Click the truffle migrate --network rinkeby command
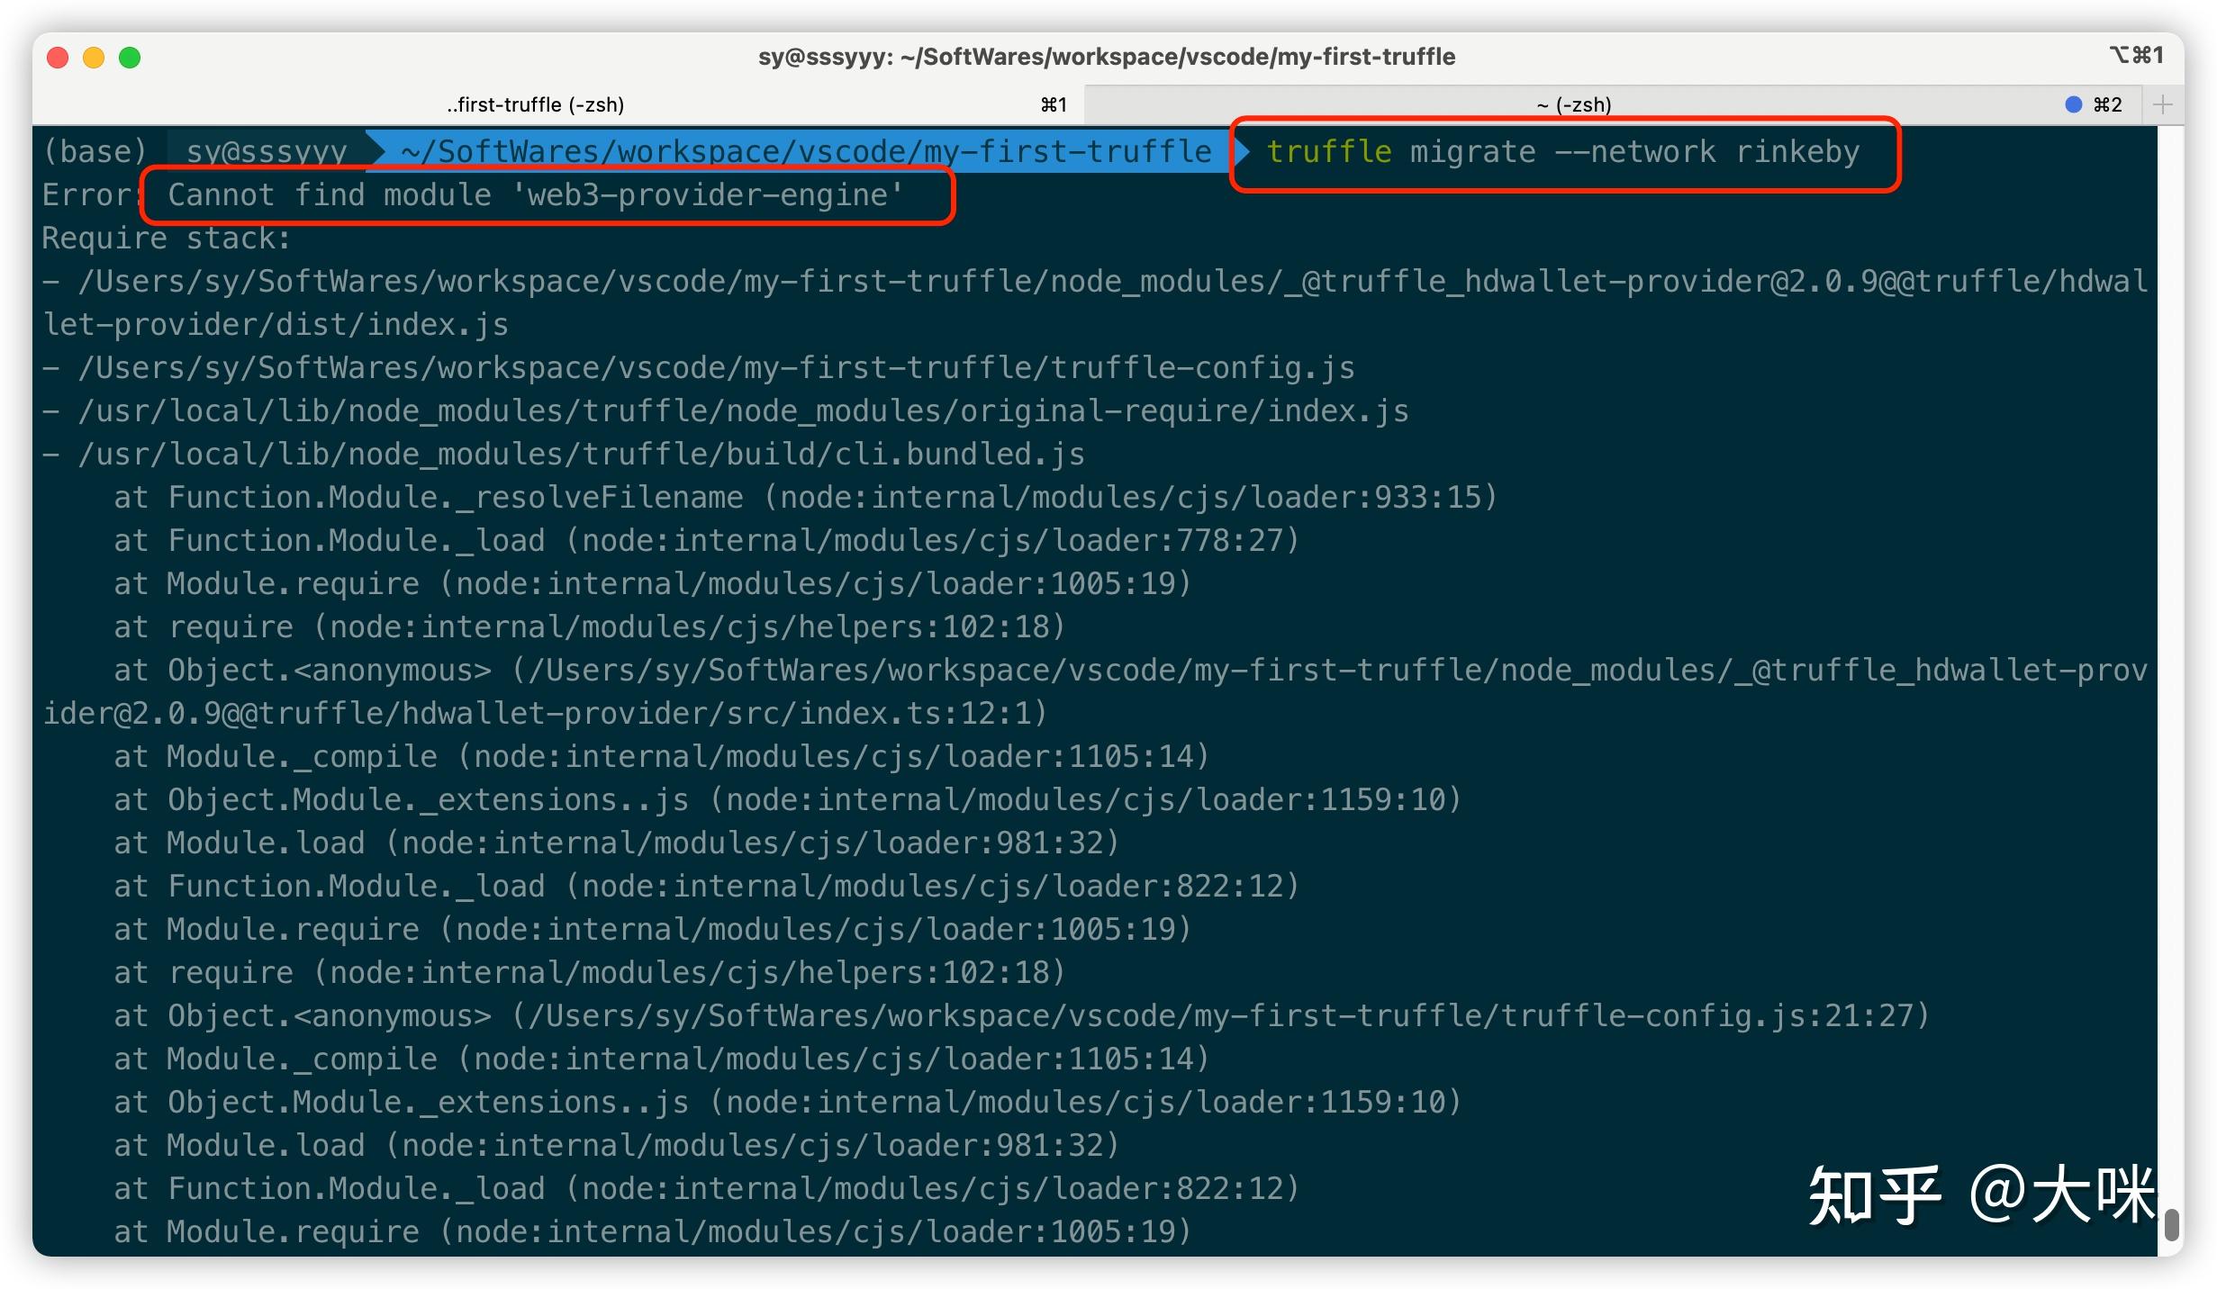Viewport: 2217px width, 1289px height. [x=1562, y=152]
